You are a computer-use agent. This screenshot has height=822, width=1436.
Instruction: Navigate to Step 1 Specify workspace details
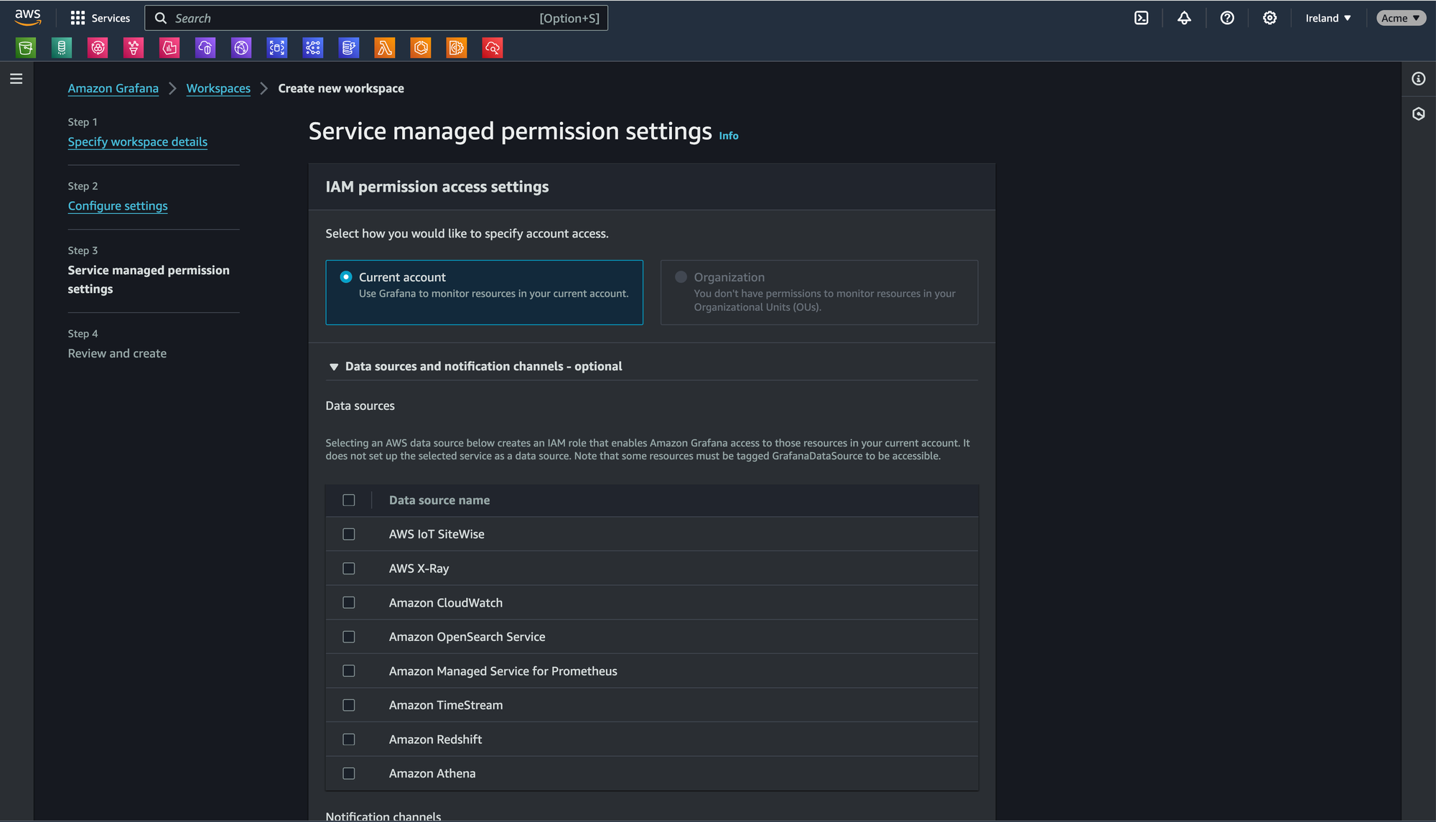coord(137,141)
